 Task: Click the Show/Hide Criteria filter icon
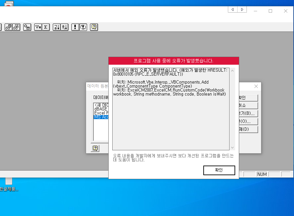pos(16,27)
